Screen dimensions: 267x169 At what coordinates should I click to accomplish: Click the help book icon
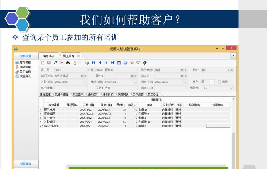pos(144,63)
